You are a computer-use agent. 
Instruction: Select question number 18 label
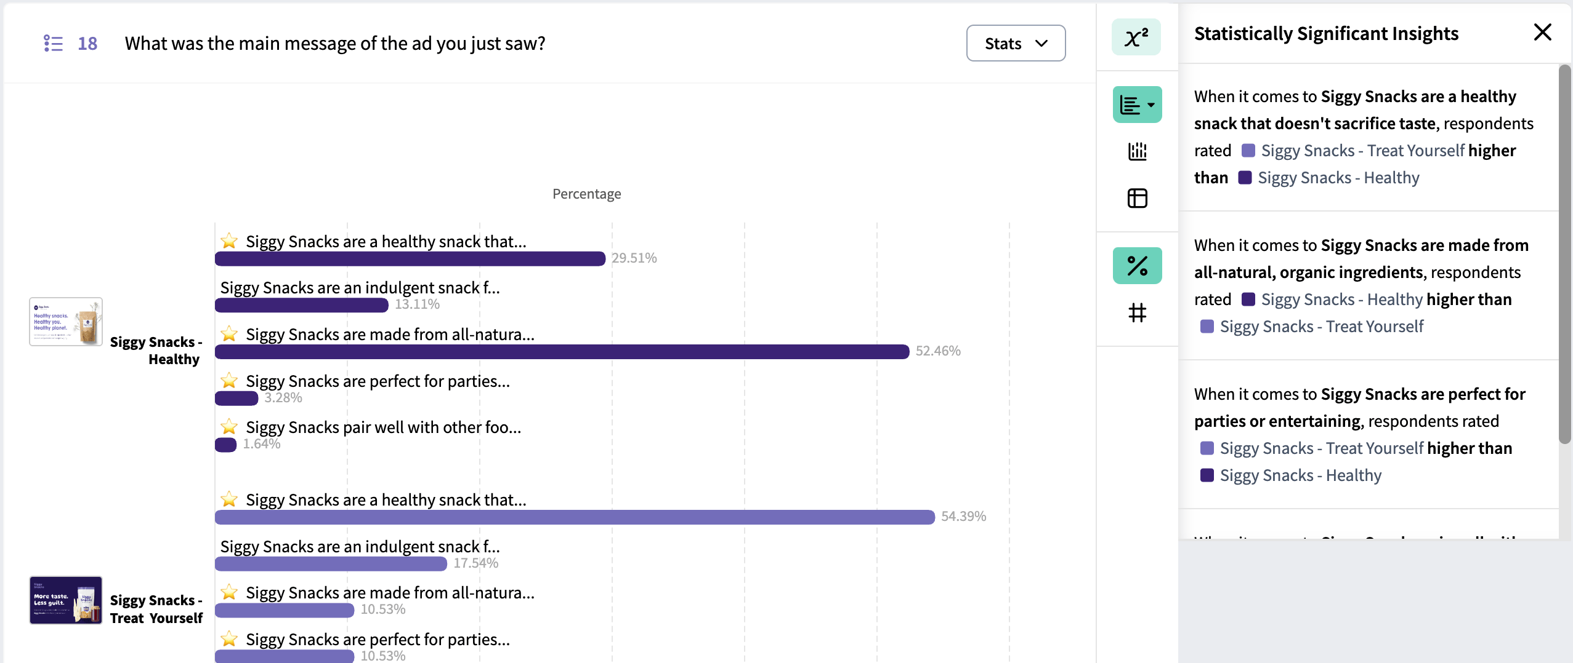87,43
